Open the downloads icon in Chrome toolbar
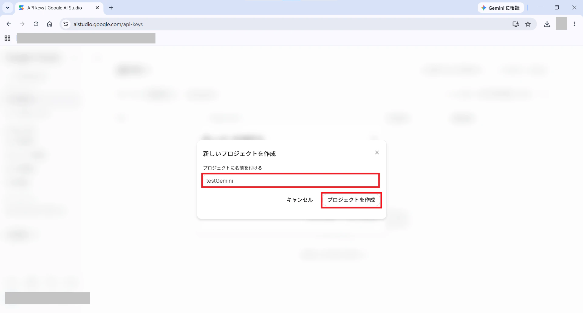The height and width of the screenshot is (313, 583). tap(547, 24)
